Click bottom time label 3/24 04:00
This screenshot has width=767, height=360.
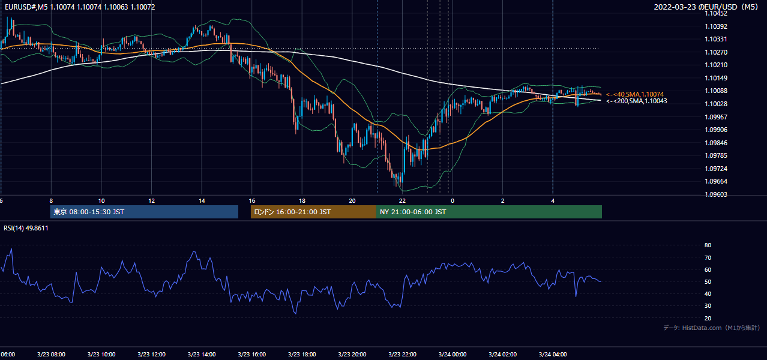point(553,354)
